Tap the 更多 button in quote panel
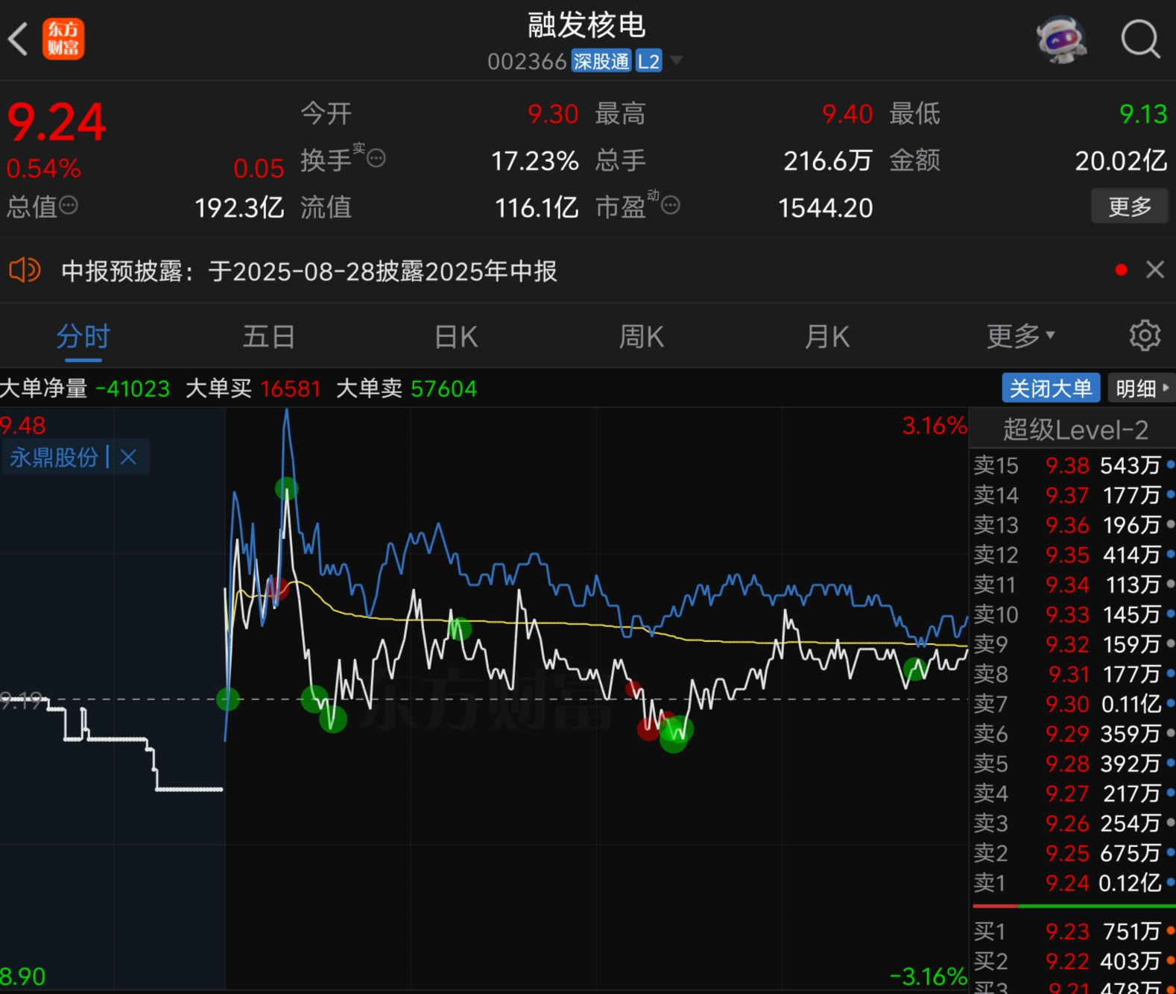 (x=1130, y=206)
